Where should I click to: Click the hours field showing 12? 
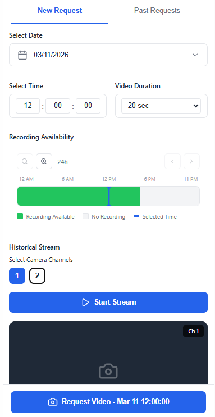tap(28, 106)
